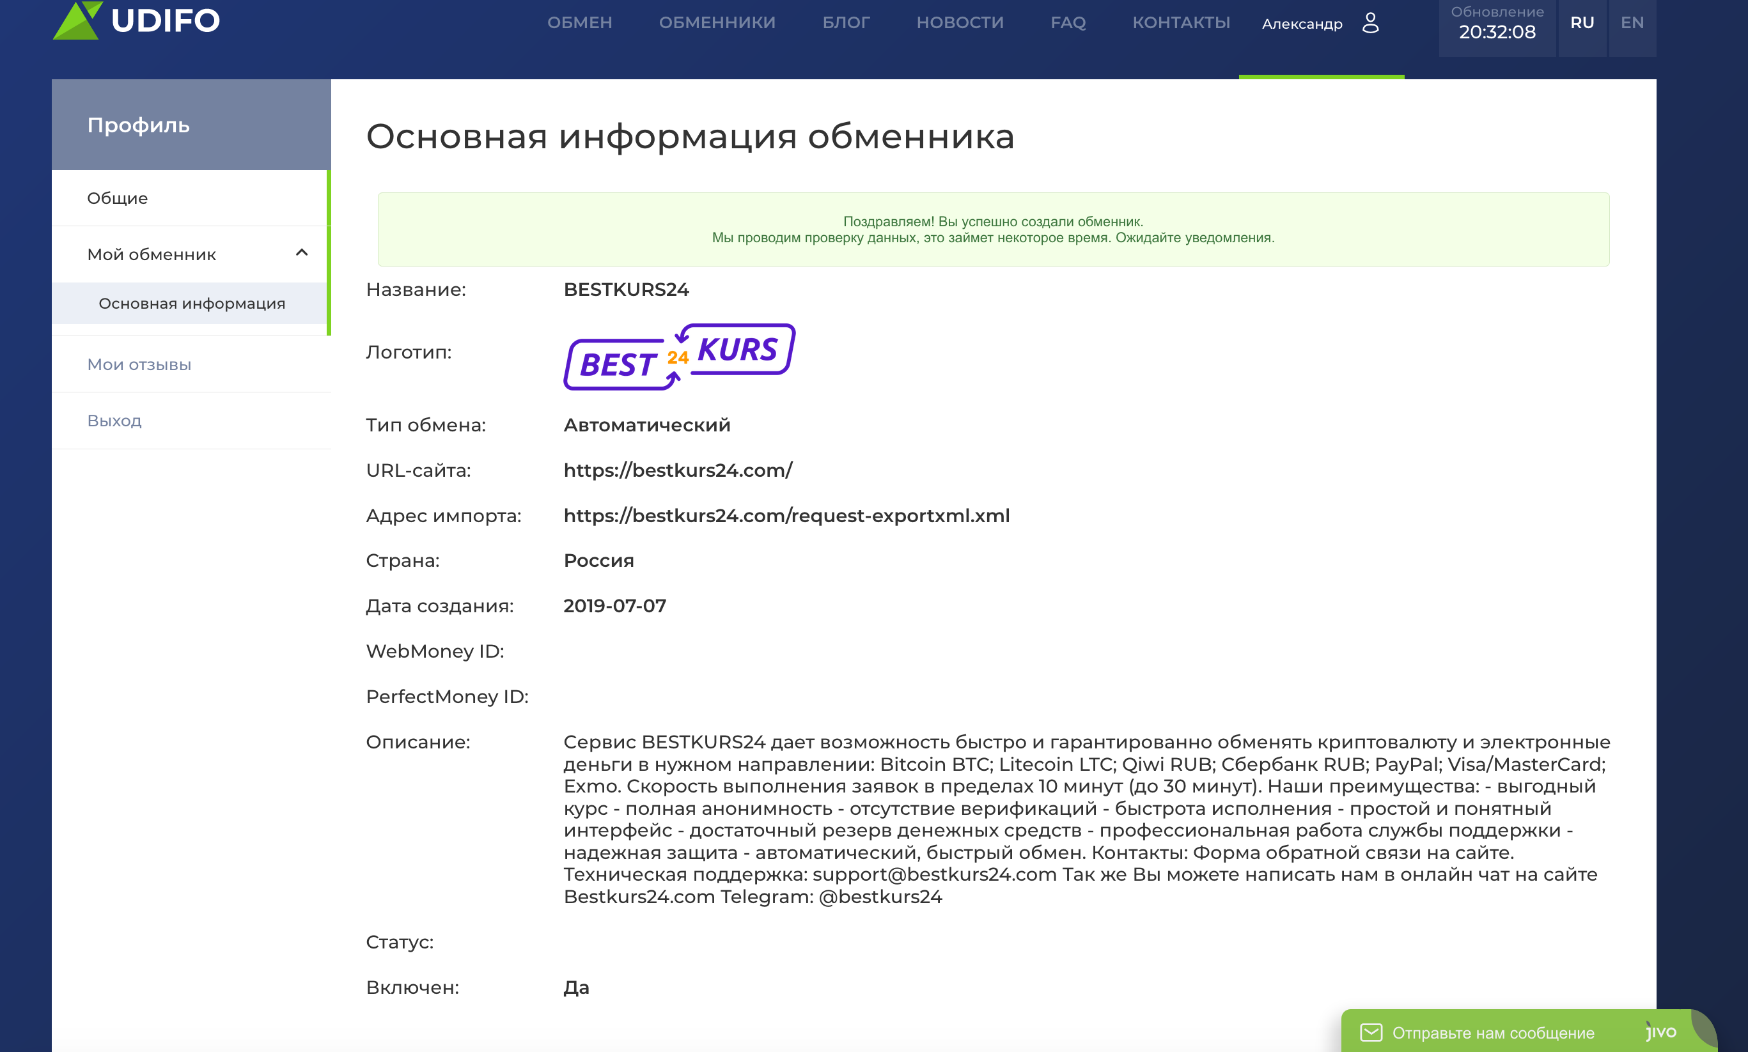Click the https://bestkurs24.com/ URL text
The width and height of the screenshot is (1748, 1052).
tap(678, 470)
